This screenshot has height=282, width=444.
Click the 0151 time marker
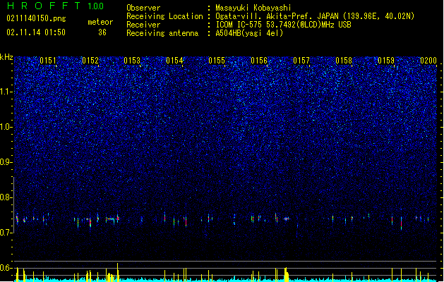tap(48, 61)
